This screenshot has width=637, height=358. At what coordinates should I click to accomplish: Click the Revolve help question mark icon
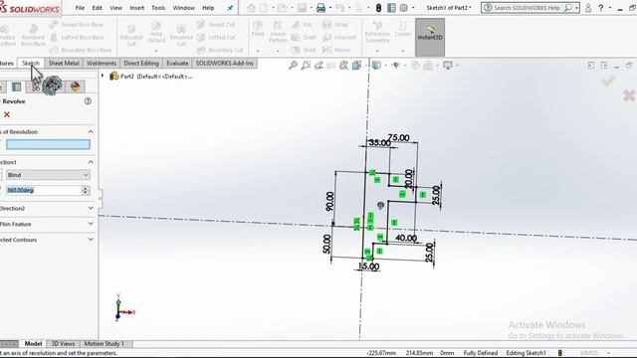point(88,101)
